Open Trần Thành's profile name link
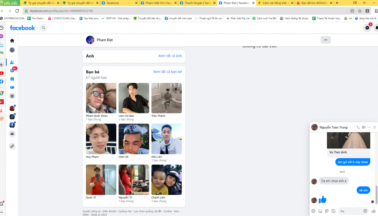 (158, 116)
